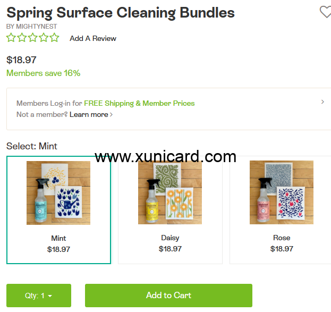
Task: Rate product with first star
Action: (11, 38)
